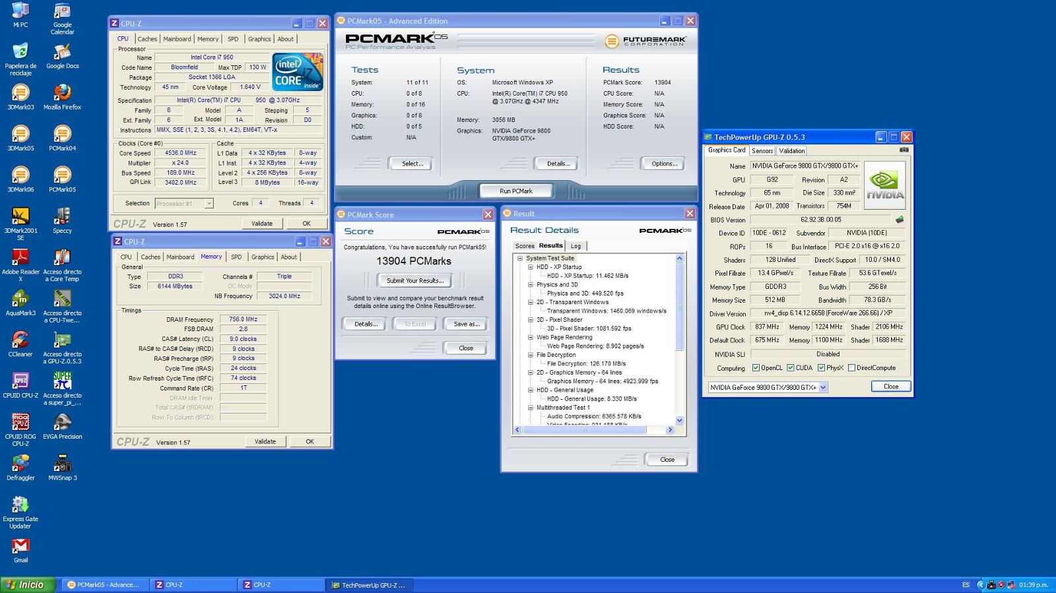
Task: Collapse File Decryption node
Action: 531,355
